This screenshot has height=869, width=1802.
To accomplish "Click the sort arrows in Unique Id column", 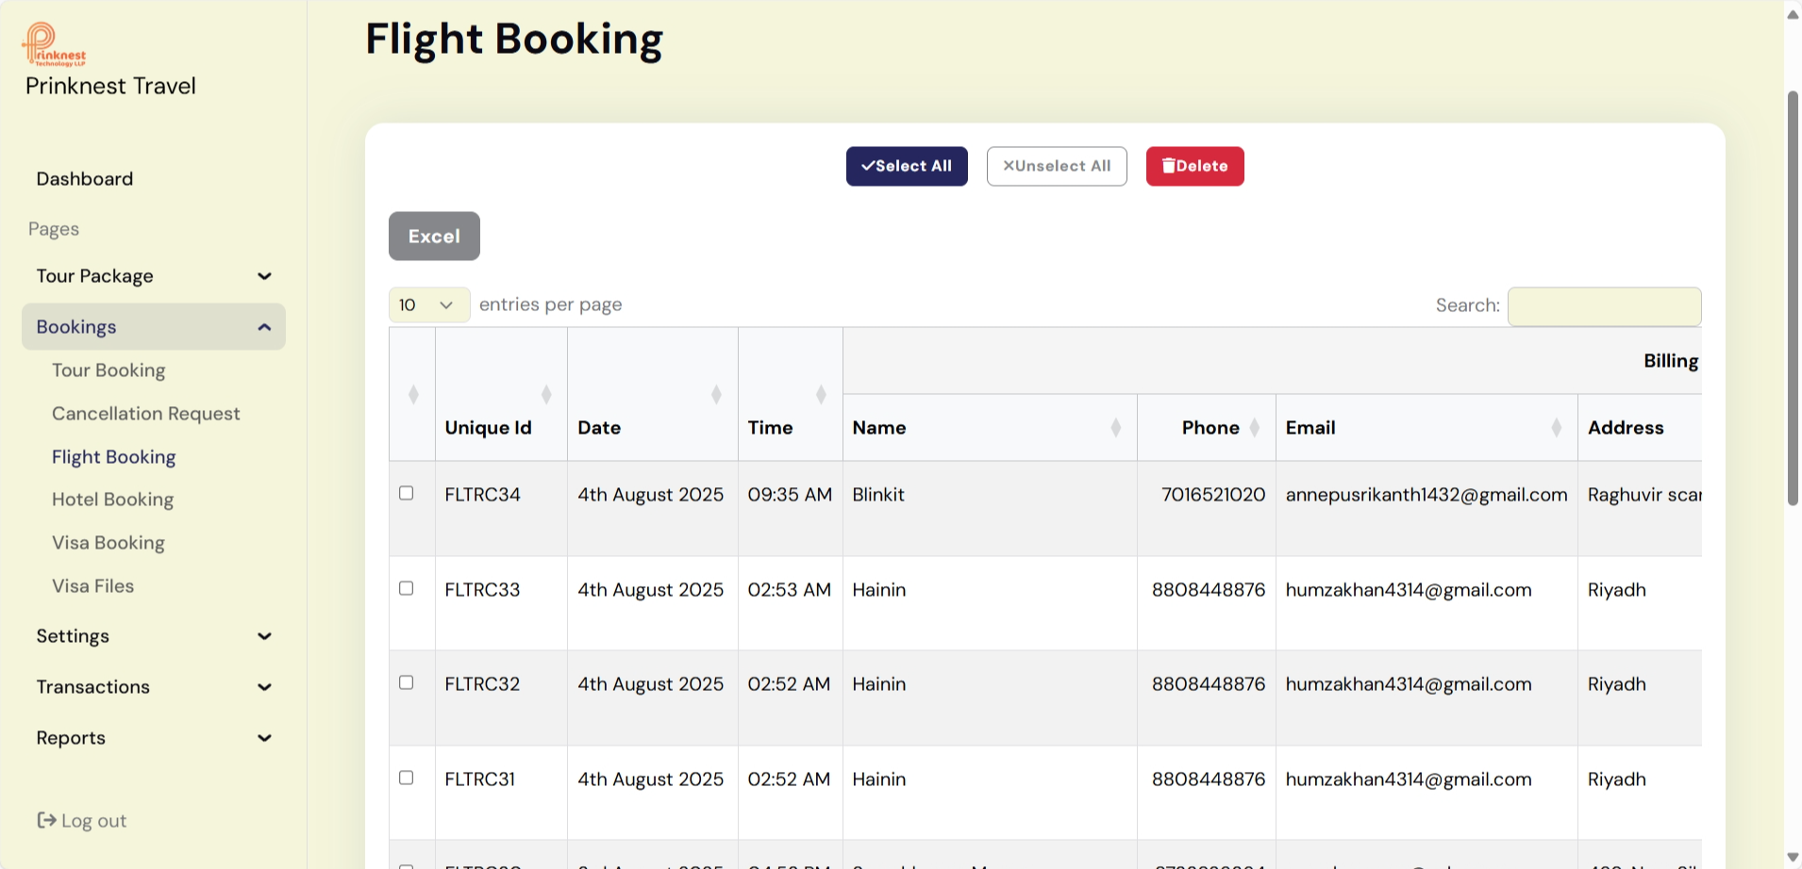I will 546,395.
